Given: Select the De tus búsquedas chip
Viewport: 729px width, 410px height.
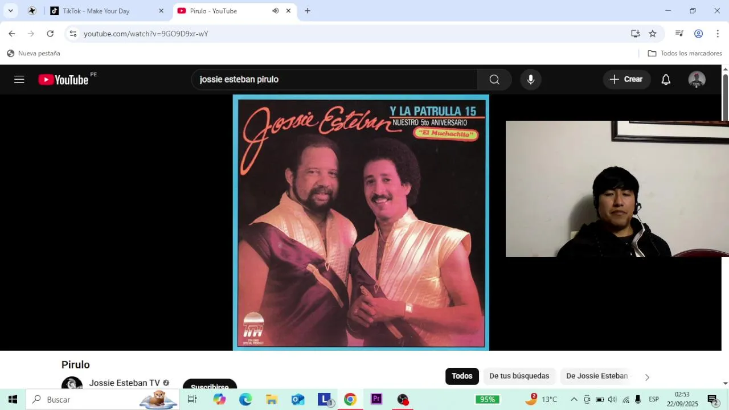Looking at the screenshot, I should tap(519, 376).
